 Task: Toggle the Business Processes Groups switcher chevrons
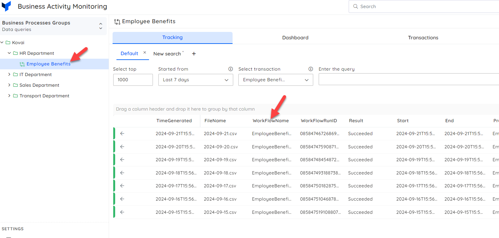pos(101,26)
